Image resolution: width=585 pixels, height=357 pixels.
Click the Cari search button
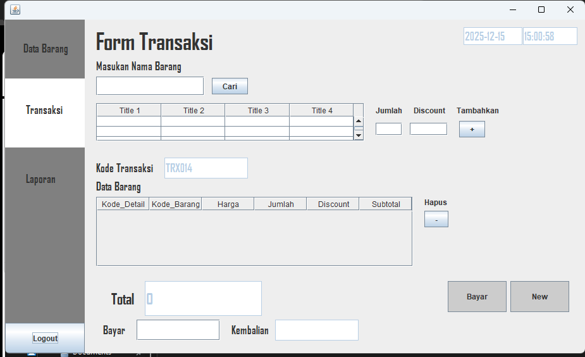click(230, 86)
